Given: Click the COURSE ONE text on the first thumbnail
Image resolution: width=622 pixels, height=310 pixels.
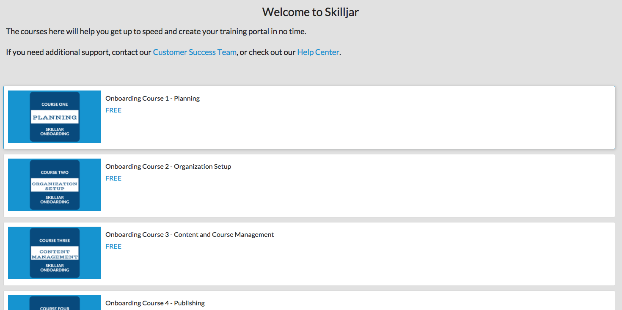Looking at the screenshot, I should 55,104.
